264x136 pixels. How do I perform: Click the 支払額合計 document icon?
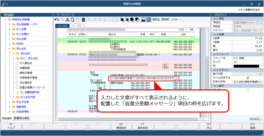point(17,83)
